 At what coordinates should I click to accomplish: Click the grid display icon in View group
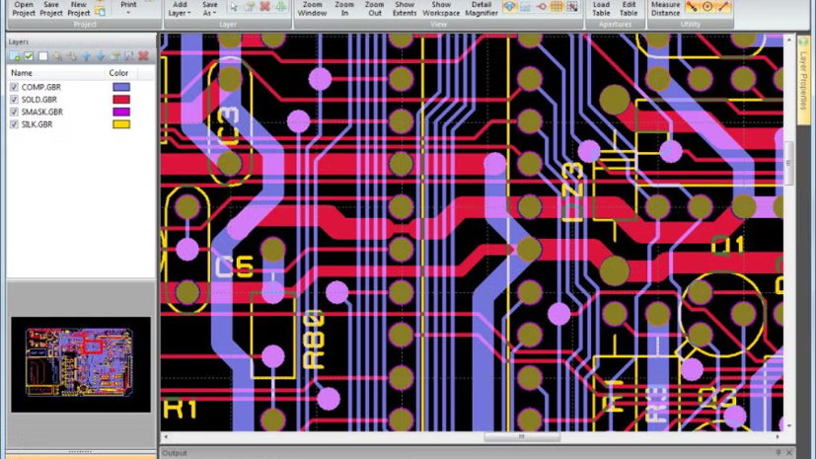[556, 7]
